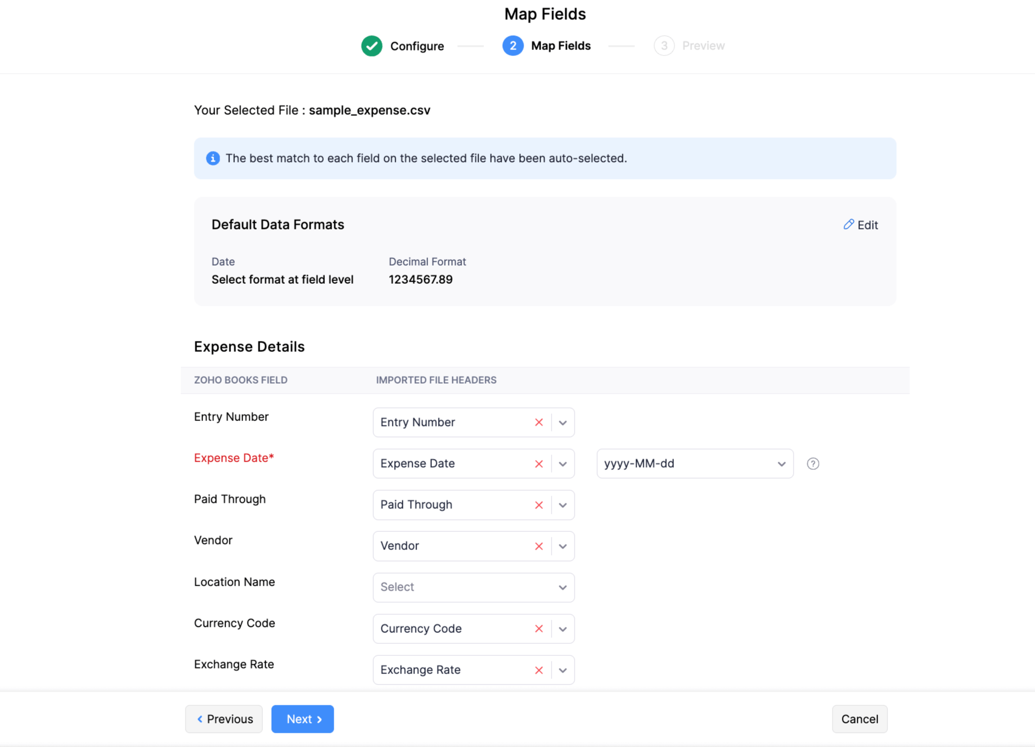Image resolution: width=1035 pixels, height=747 pixels.
Task: Clear the Entry Number mapping with red X
Action: point(538,422)
